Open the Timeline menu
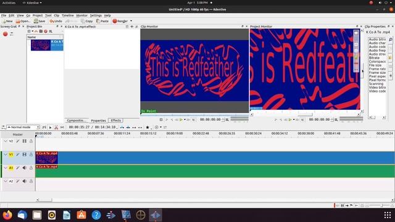Viewport: 395px width, 222px height. tap(67, 15)
